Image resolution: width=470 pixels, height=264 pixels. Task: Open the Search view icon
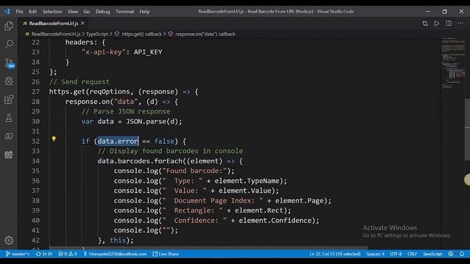(x=9, y=45)
